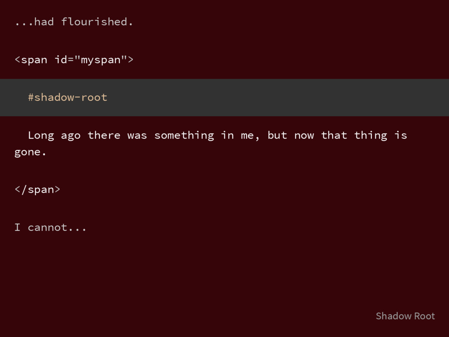The height and width of the screenshot is (337, 449).
Task: Click the empty gray area of shadow-root row
Action: coord(278,97)
